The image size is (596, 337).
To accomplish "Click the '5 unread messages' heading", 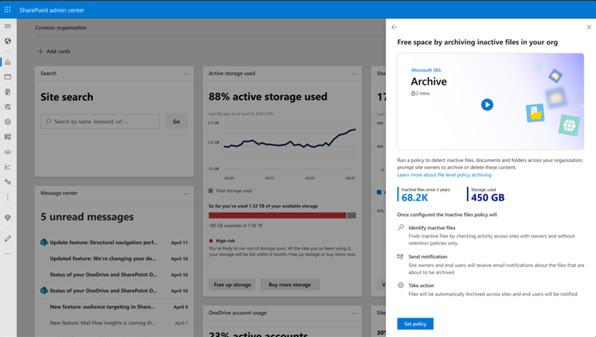I will [x=87, y=217].
